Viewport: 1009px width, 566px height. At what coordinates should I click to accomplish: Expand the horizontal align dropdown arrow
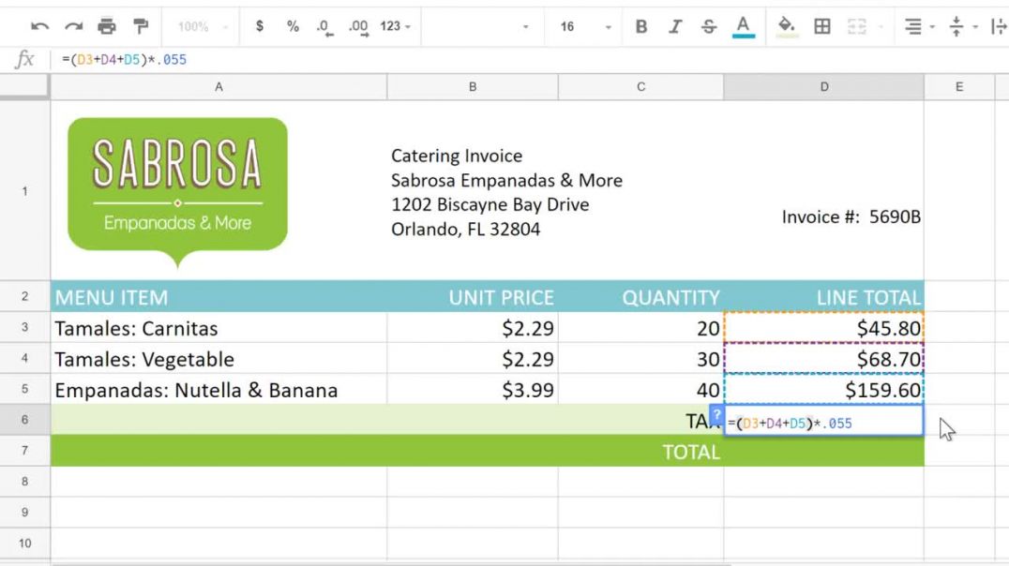tap(932, 27)
